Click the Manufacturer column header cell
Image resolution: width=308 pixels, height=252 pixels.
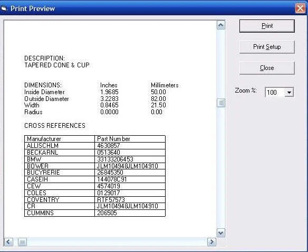[x=60, y=139]
